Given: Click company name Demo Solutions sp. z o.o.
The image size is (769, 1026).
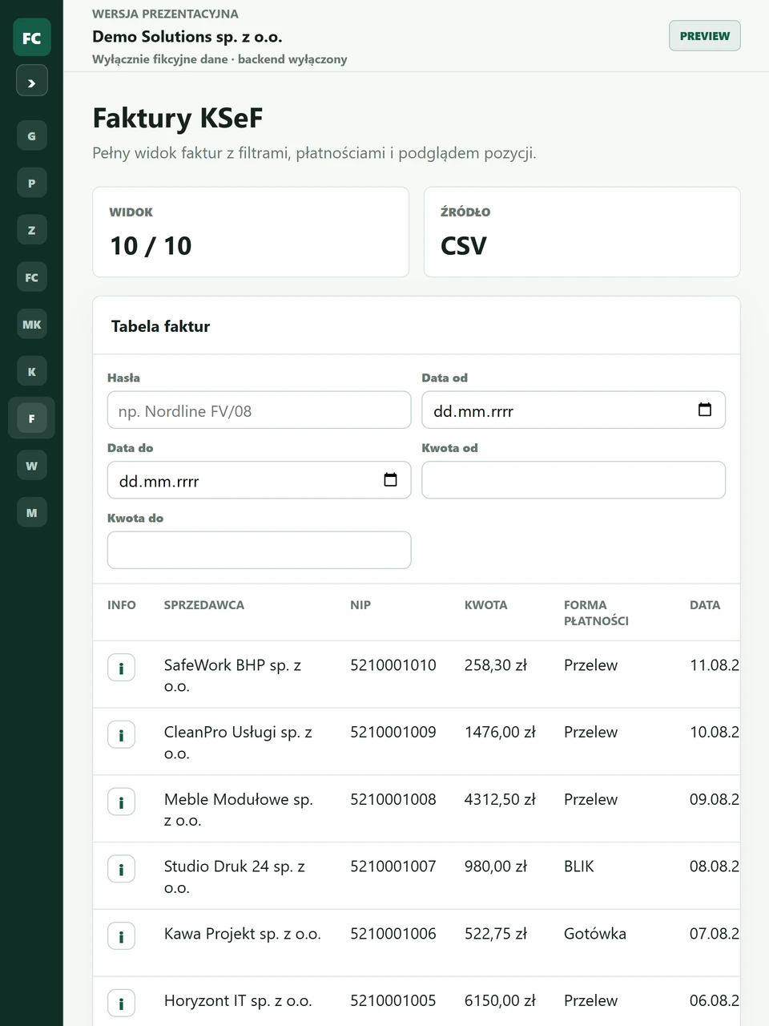Looking at the screenshot, I should (187, 37).
